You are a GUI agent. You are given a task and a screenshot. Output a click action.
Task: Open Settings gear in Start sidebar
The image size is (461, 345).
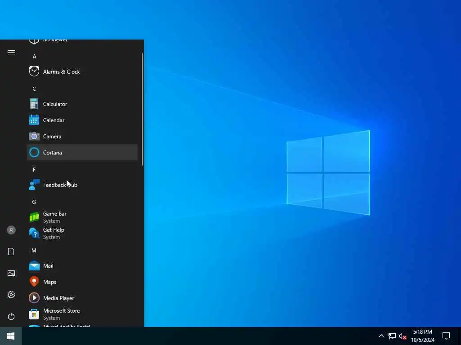point(11,295)
